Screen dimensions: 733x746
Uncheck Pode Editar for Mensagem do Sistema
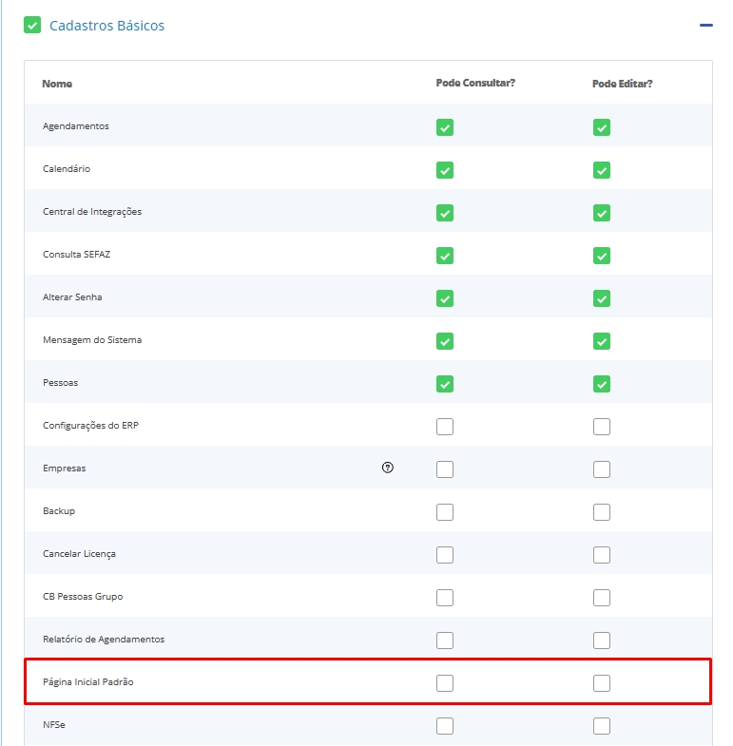click(x=601, y=341)
